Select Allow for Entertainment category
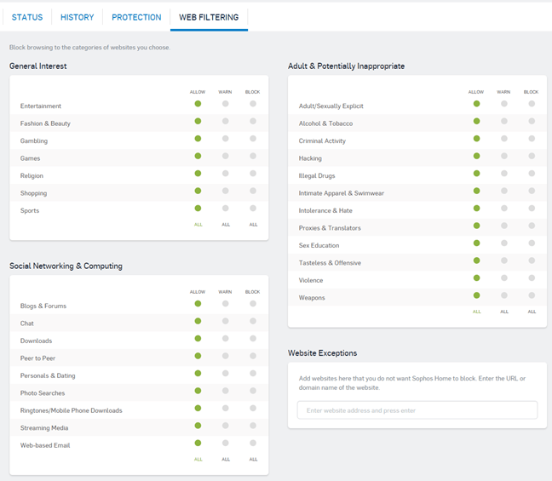552x481 pixels. (x=198, y=104)
